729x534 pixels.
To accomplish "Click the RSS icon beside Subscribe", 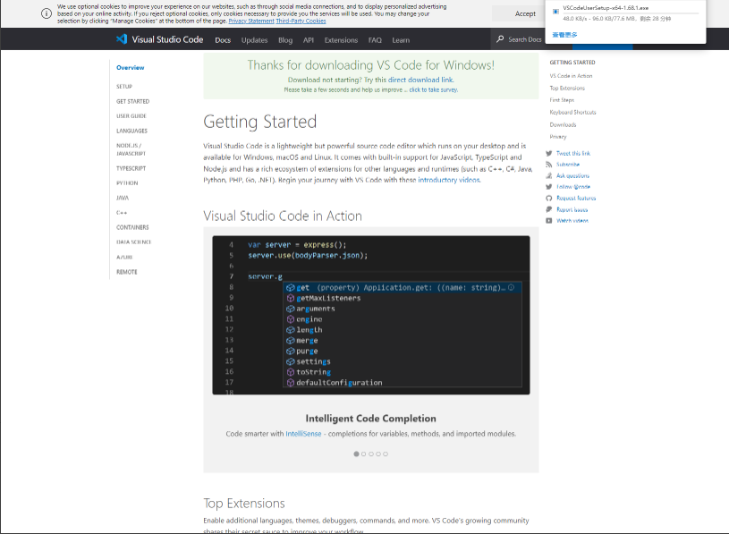I will pyautogui.click(x=550, y=165).
